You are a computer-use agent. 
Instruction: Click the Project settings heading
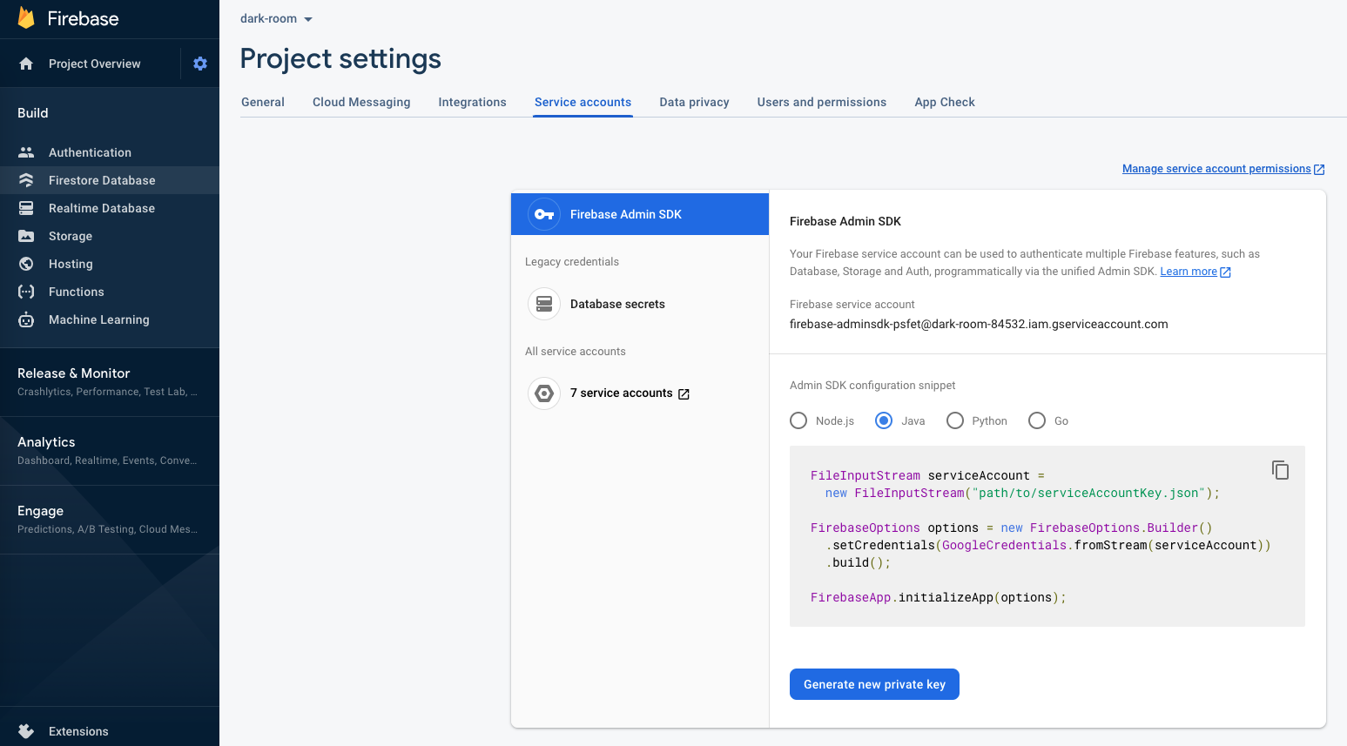point(340,58)
